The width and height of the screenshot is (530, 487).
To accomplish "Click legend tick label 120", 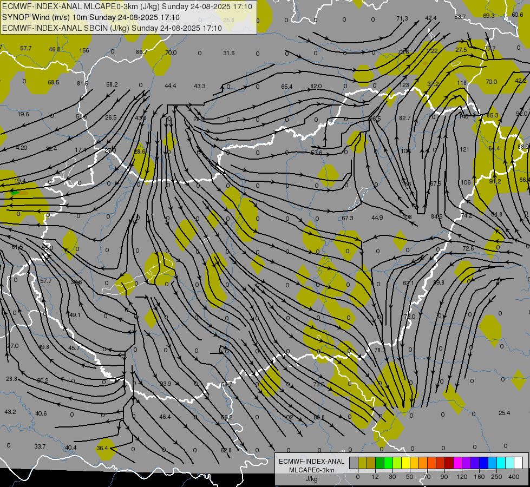I will (462, 477).
